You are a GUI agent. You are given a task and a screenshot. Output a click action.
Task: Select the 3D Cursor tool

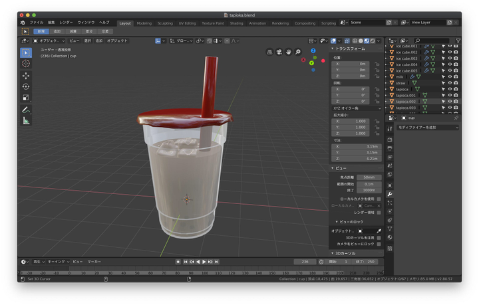(26, 64)
